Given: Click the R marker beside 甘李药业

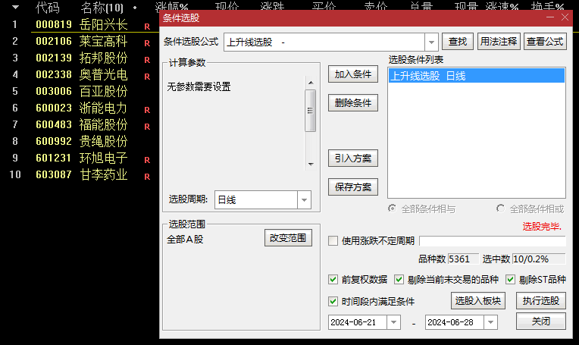Looking at the screenshot, I should coord(147,177).
